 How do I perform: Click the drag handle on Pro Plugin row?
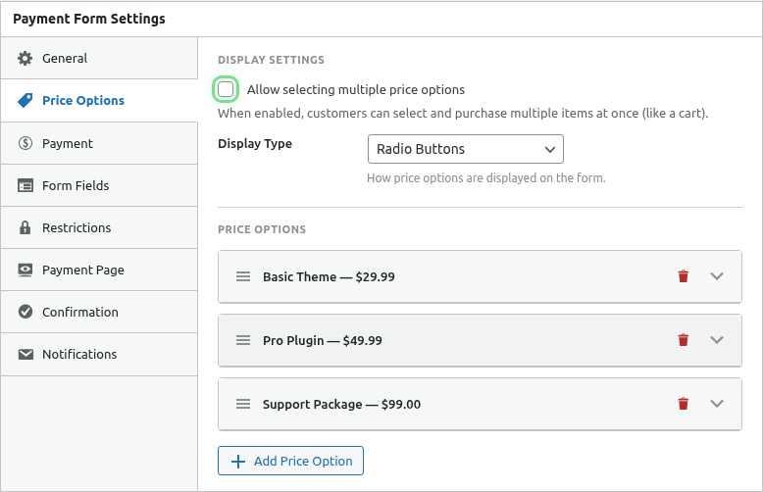coord(243,340)
